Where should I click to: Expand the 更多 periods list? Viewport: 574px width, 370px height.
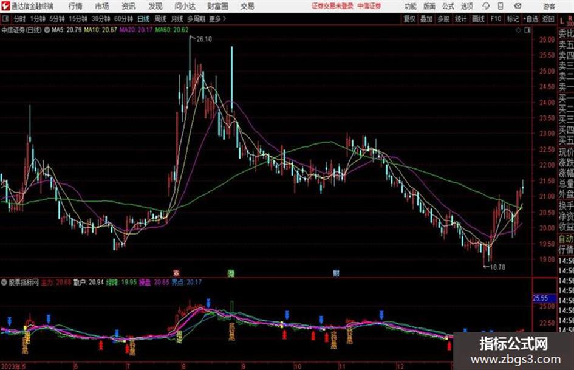tap(217, 19)
